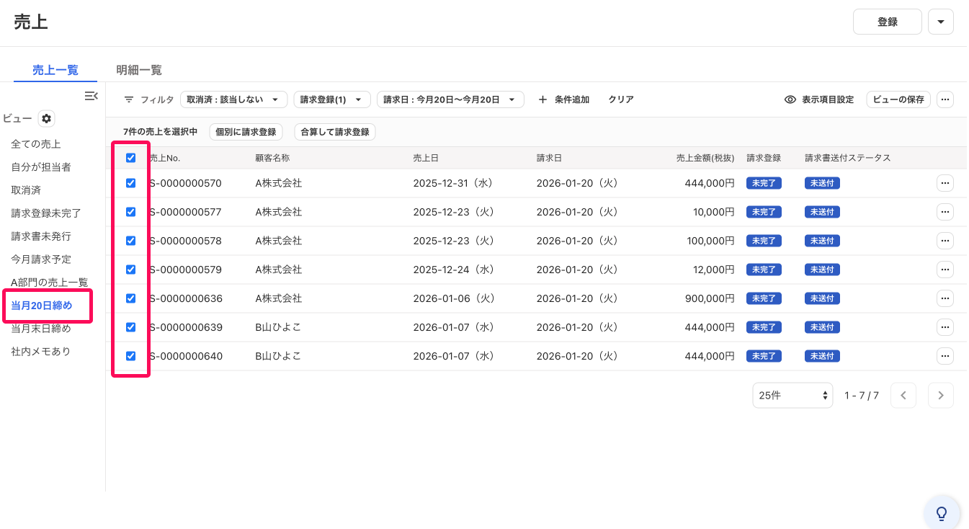
Task: Select the 請求登録未完了 view
Action: (46, 213)
